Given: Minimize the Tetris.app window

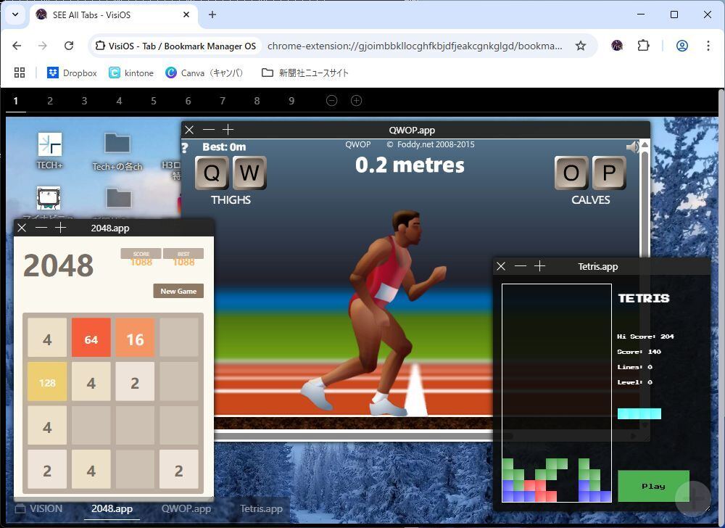Looking at the screenshot, I should (x=520, y=266).
